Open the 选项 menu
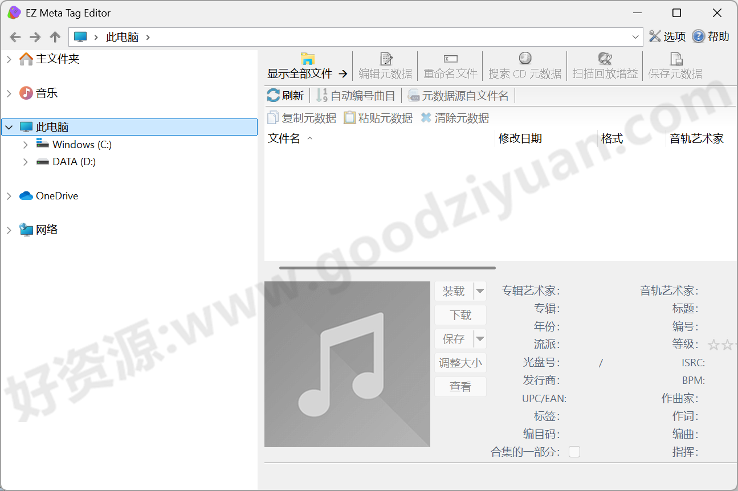The image size is (738, 491). click(x=668, y=36)
